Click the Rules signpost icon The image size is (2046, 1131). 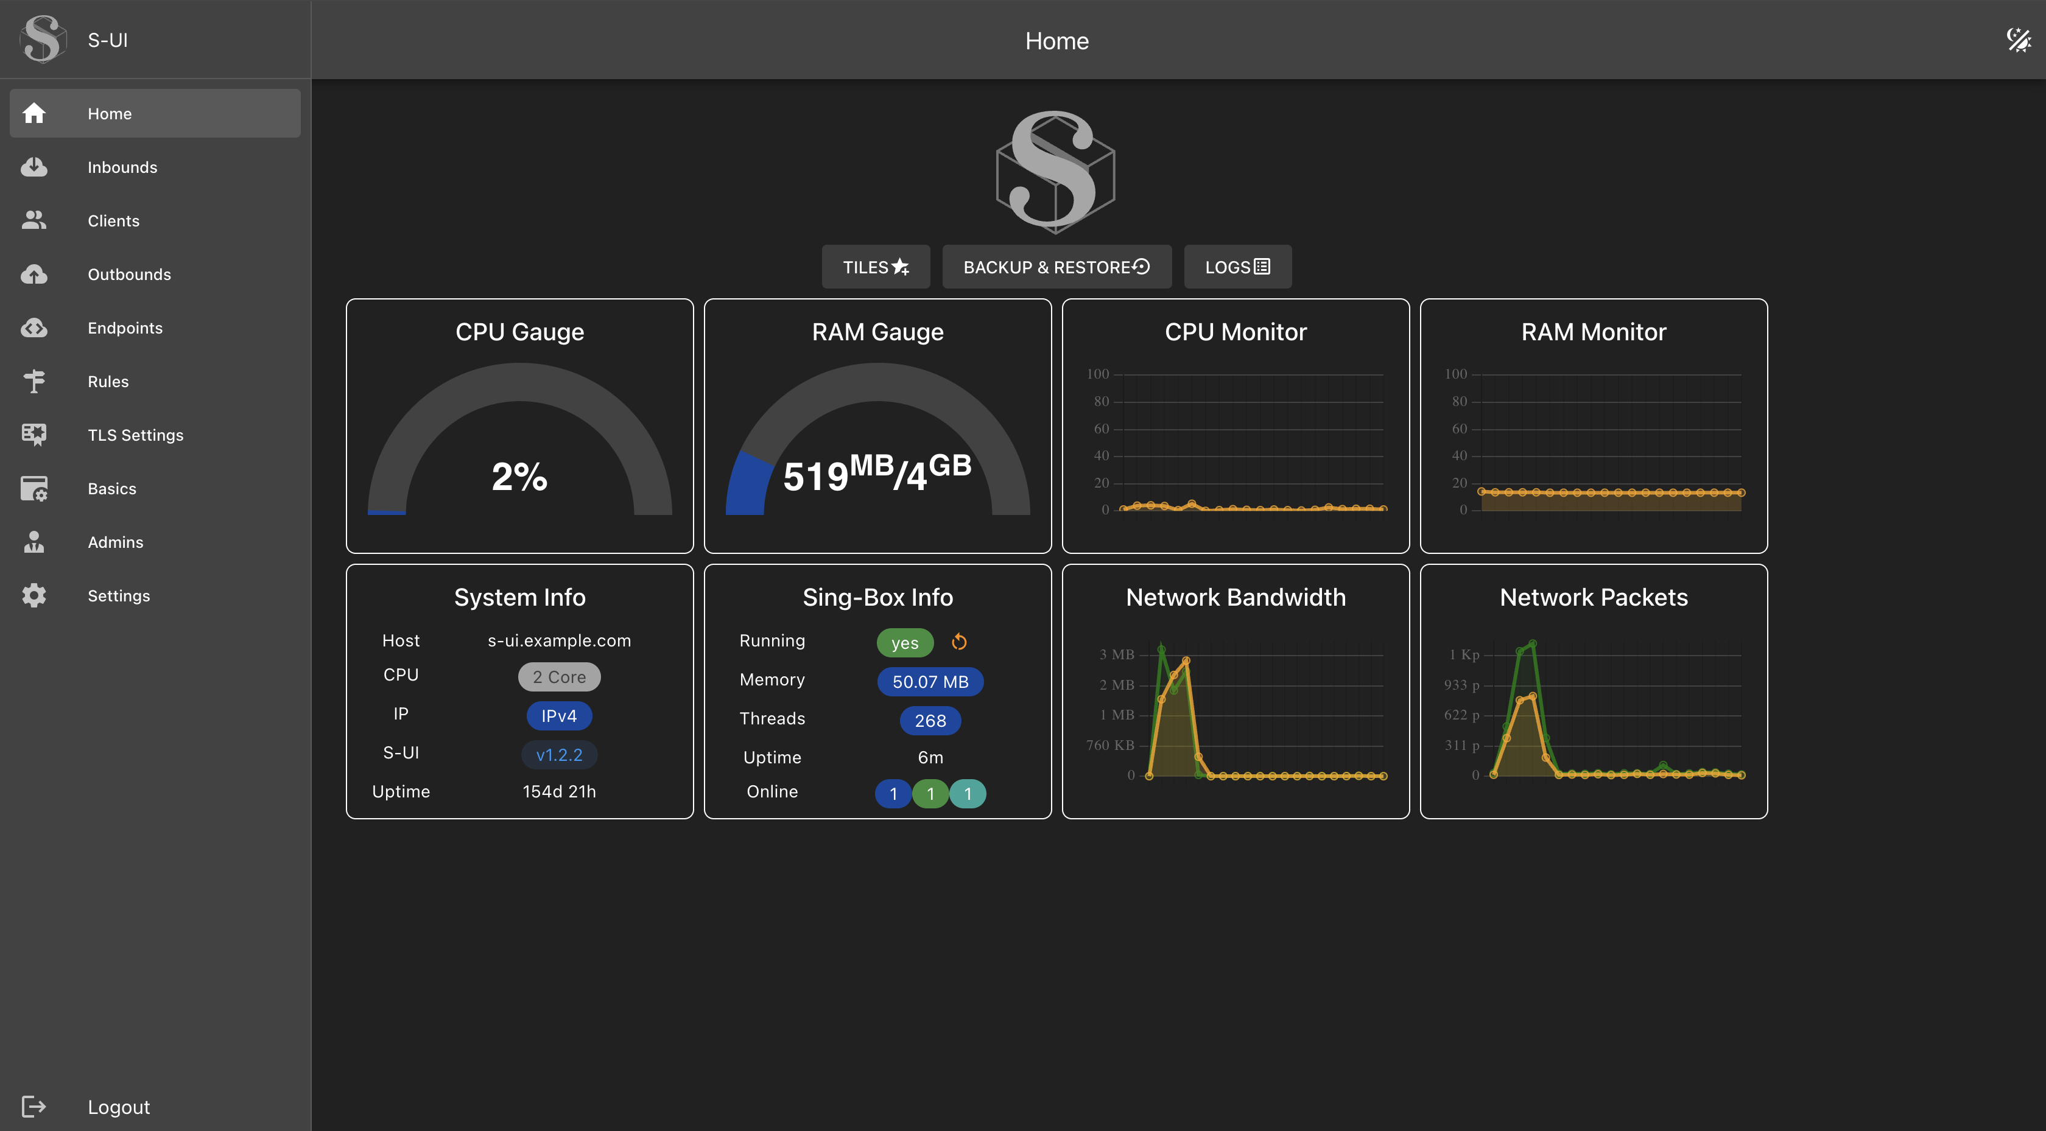[x=34, y=381]
